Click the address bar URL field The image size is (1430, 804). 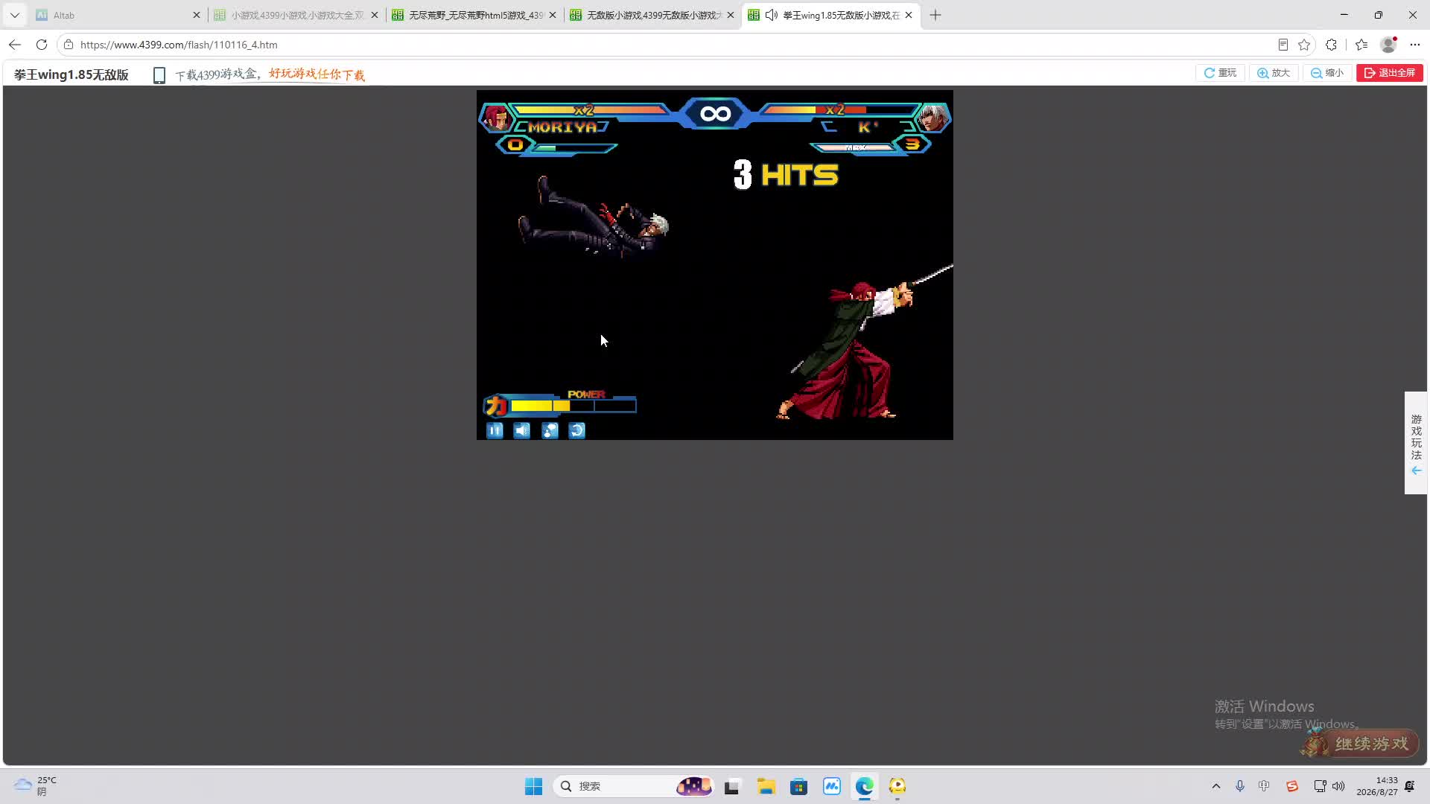[670, 45]
